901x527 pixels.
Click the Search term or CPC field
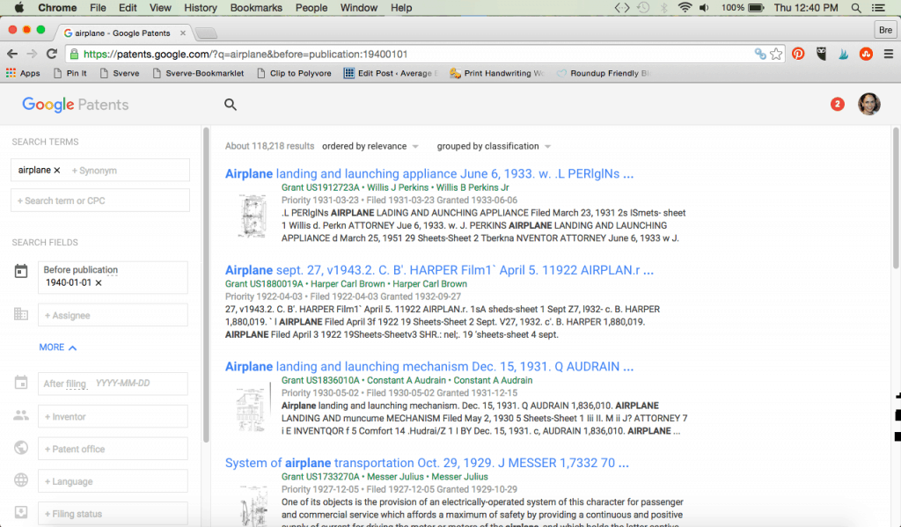100,201
